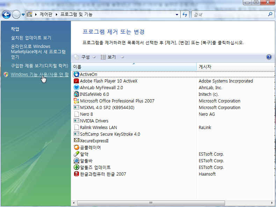The height and width of the screenshot is (207, 276).
Task: Select the XecureExpressII envelope icon
Action: [x=77, y=141]
